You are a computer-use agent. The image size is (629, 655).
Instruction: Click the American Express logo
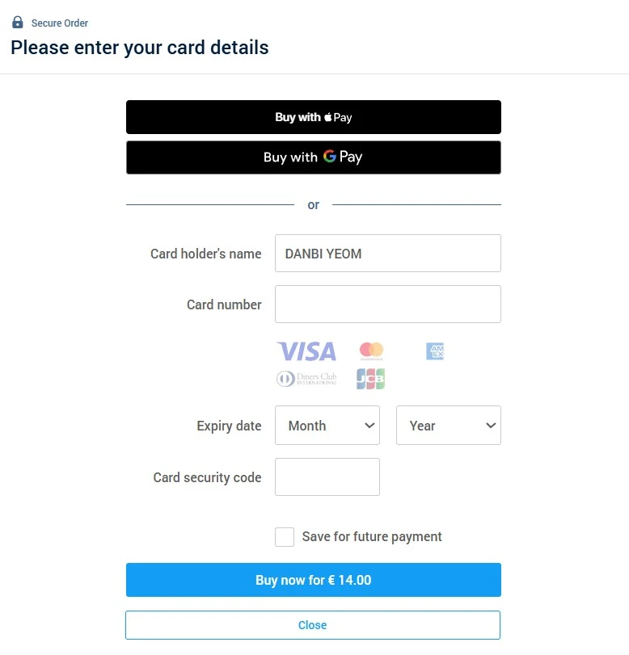435,351
